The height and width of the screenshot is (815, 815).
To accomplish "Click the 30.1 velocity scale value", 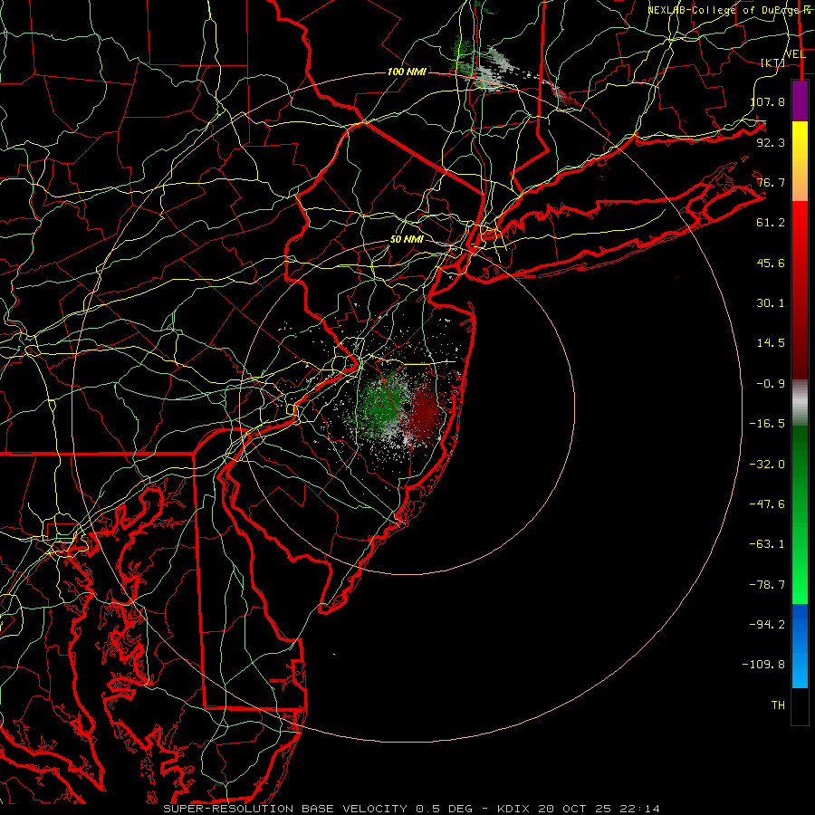I will (x=771, y=303).
